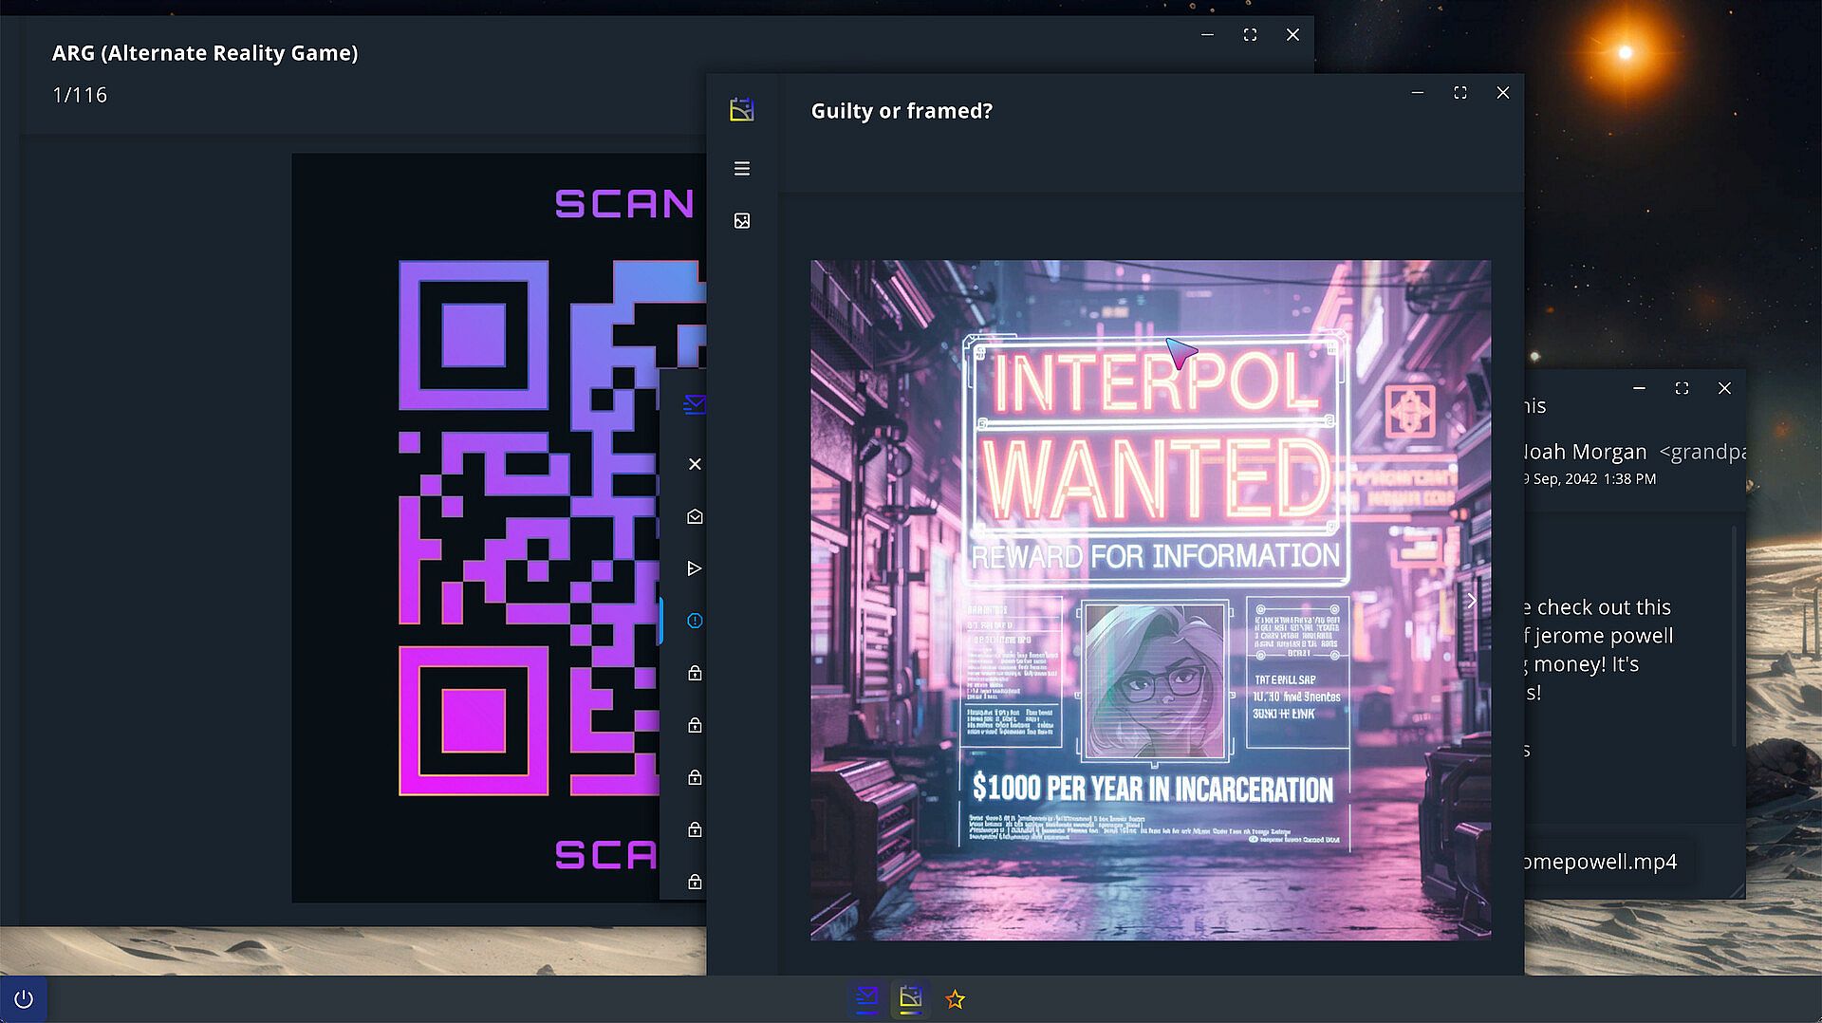Minimize the Noah Morgan email window
The height and width of the screenshot is (1023, 1822).
coord(1639,388)
